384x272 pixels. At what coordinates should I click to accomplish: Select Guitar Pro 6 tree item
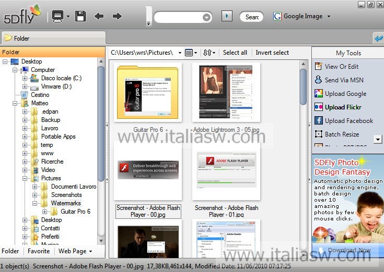pyautogui.click(x=75, y=212)
